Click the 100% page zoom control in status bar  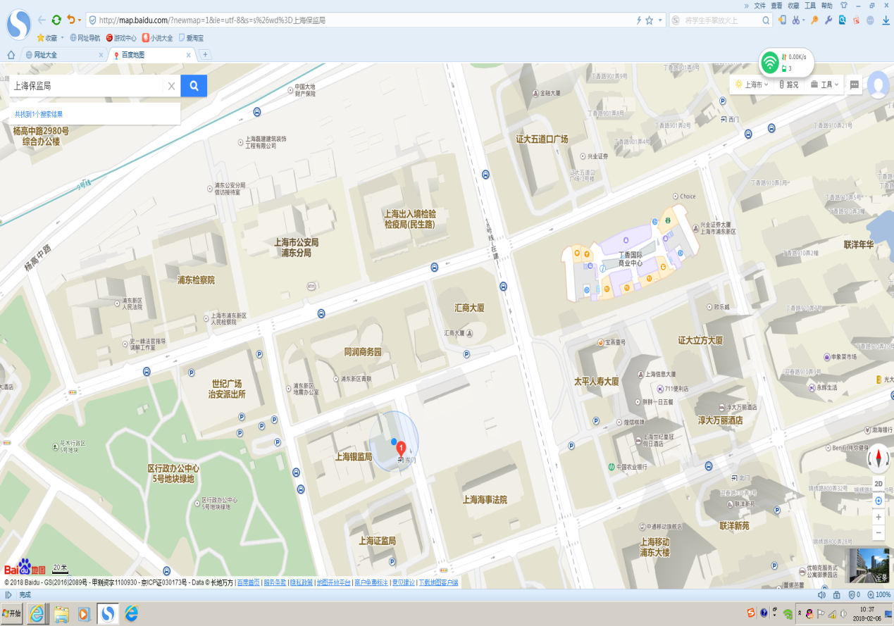(879, 595)
